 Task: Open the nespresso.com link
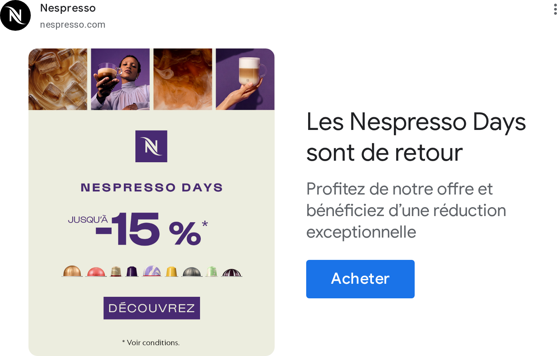click(73, 25)
